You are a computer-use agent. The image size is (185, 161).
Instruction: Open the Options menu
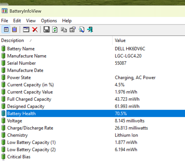coord(49,21)
